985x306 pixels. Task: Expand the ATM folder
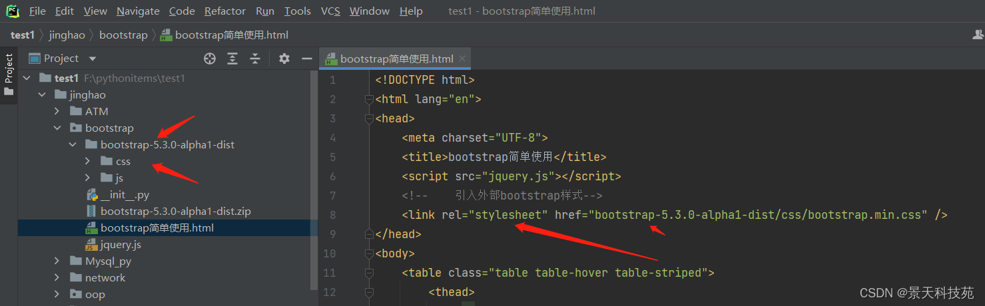57,112
